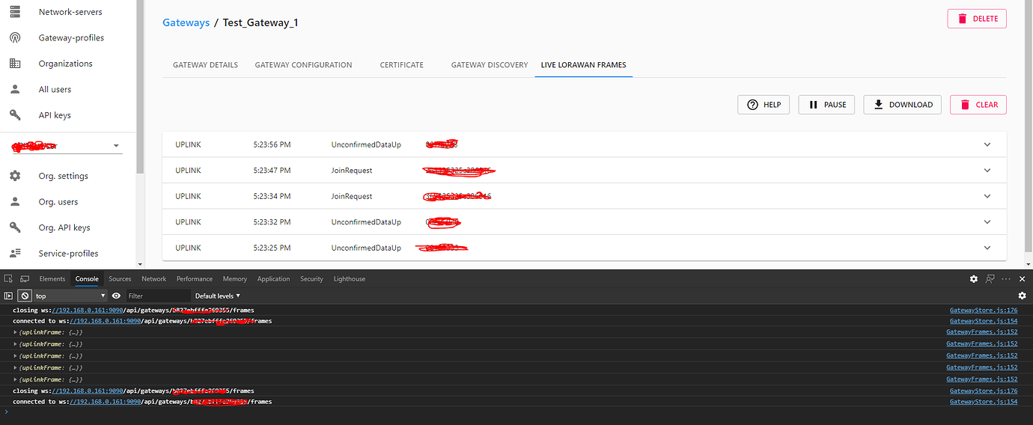This screenshot has height=425, width=1033.
Task: Open the 'top' JavaScript context dropdown
Action: pos(70,296)
